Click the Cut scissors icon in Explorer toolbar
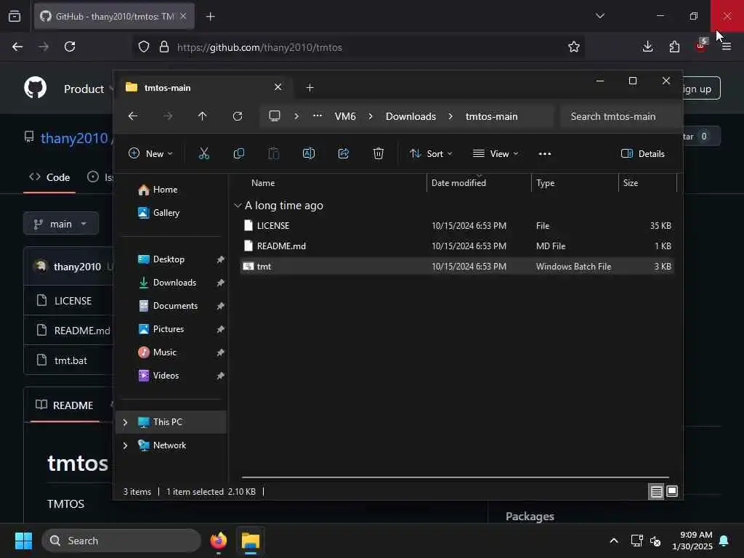 tap(203, 153)
